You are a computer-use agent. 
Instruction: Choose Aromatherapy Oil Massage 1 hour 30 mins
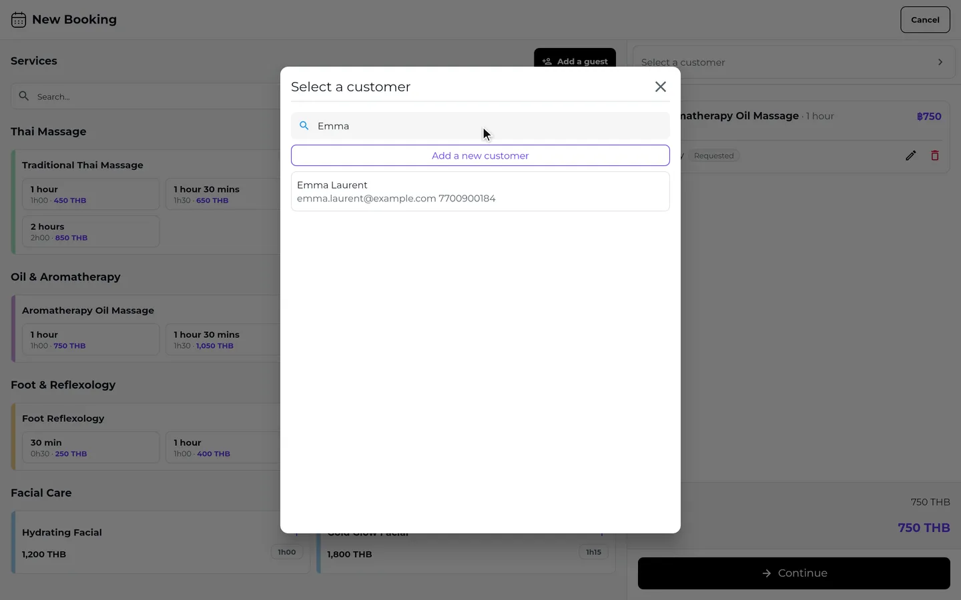coord(223,339)
